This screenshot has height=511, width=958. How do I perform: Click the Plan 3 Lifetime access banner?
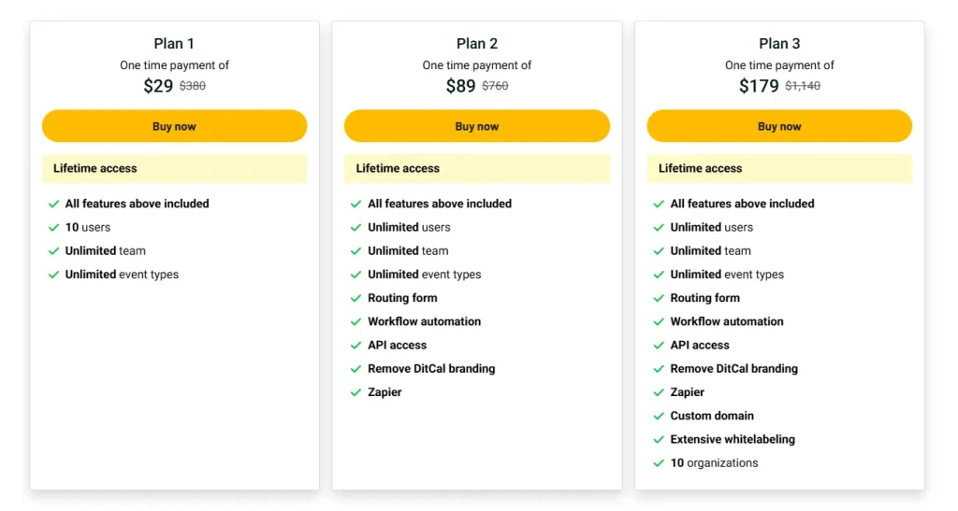(x=779, y=169)
